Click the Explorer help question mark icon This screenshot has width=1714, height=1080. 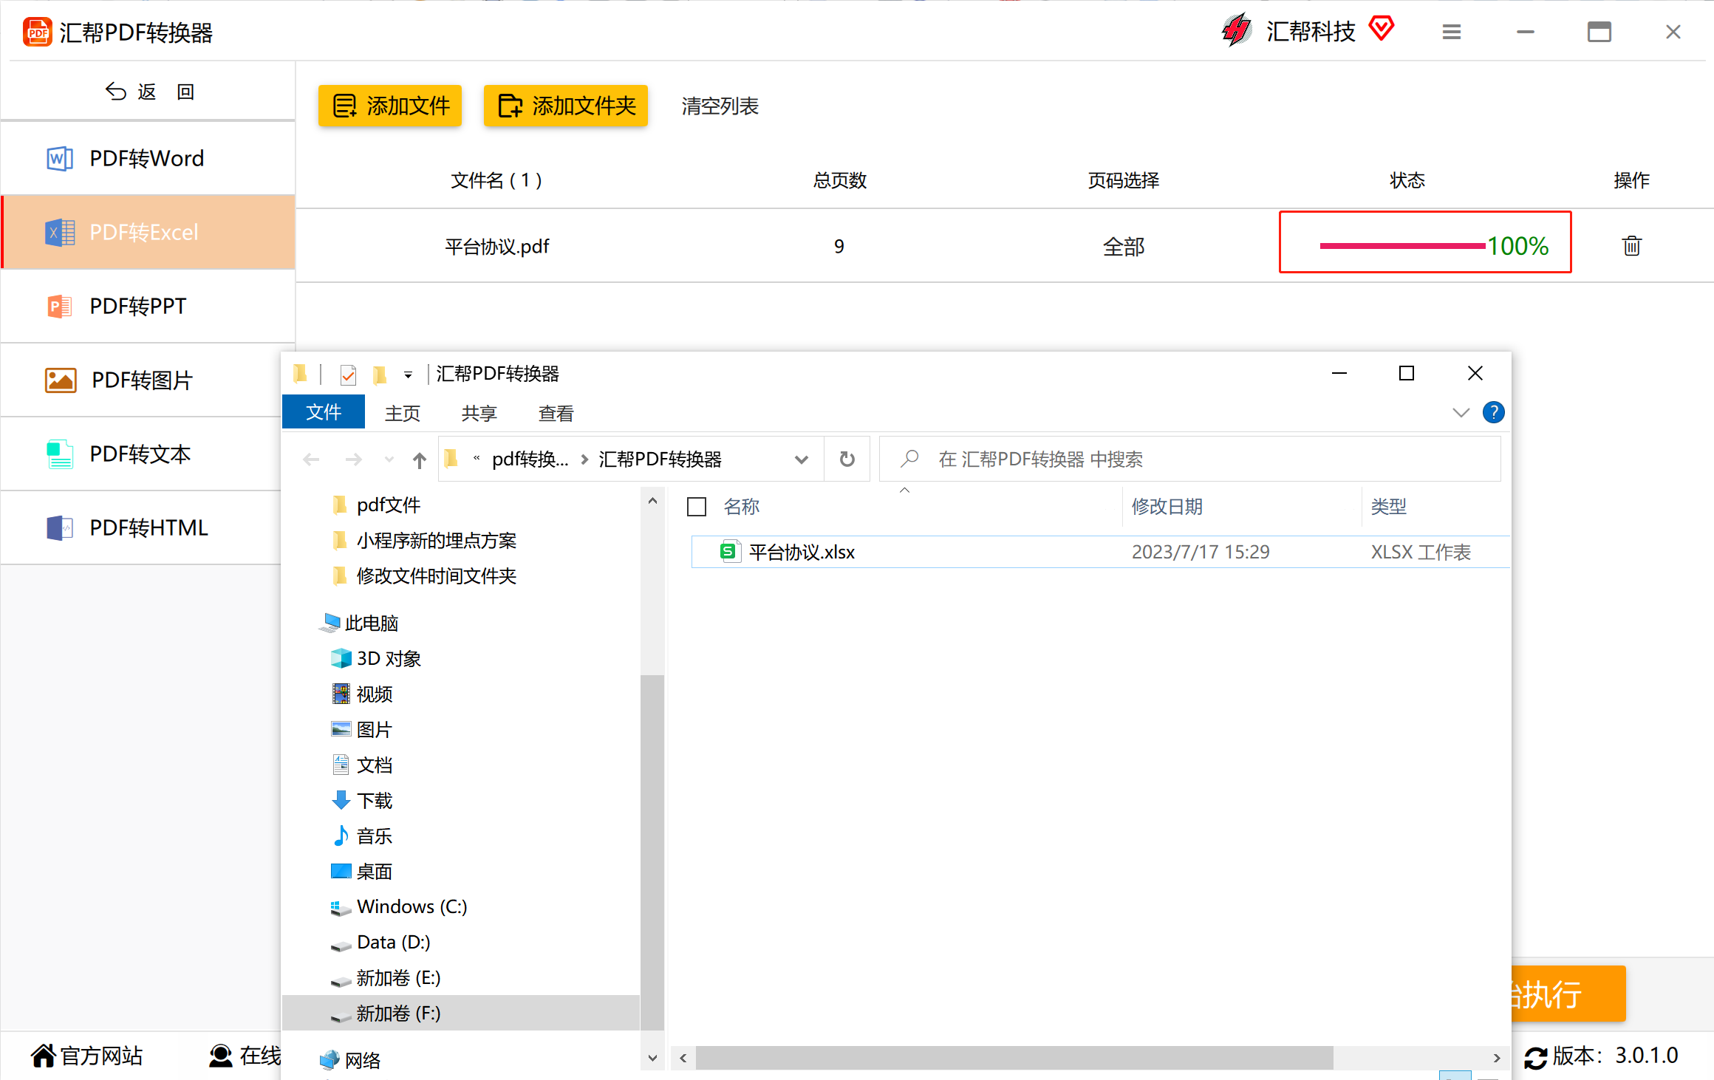click(1493, 412)
